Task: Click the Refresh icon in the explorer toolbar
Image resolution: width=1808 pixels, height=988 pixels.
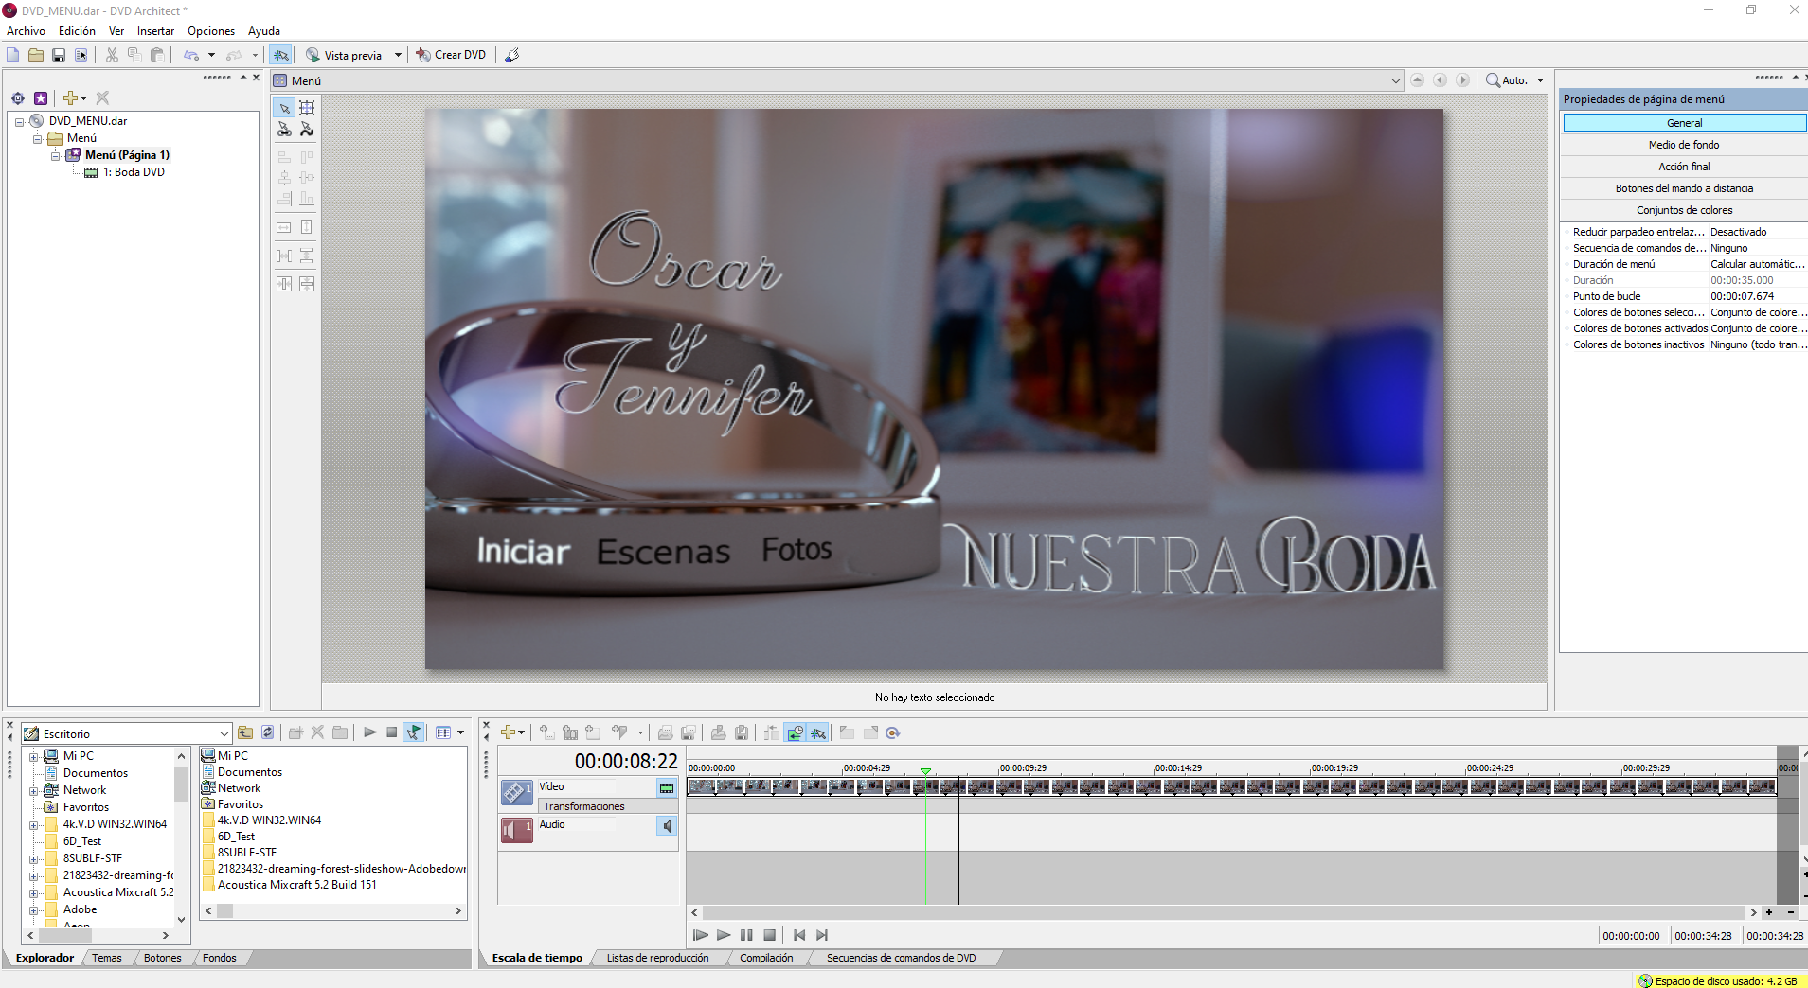Action: click(268, 732)
